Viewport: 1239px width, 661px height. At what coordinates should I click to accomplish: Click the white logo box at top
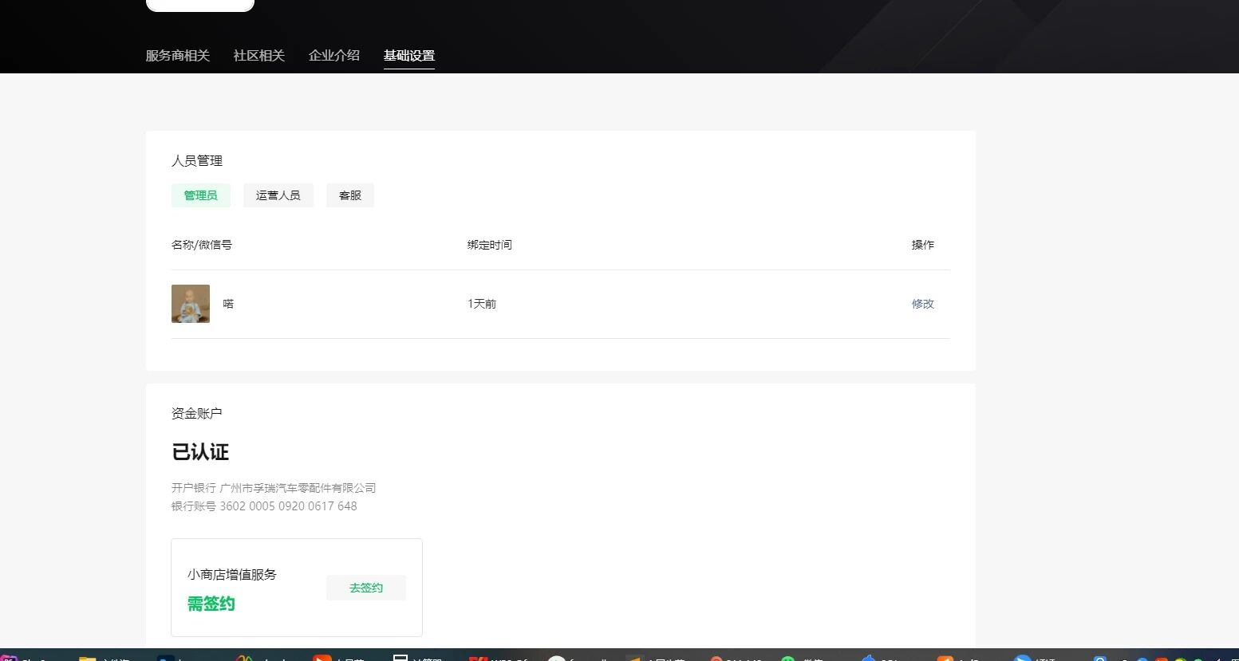tap(199, 6)
